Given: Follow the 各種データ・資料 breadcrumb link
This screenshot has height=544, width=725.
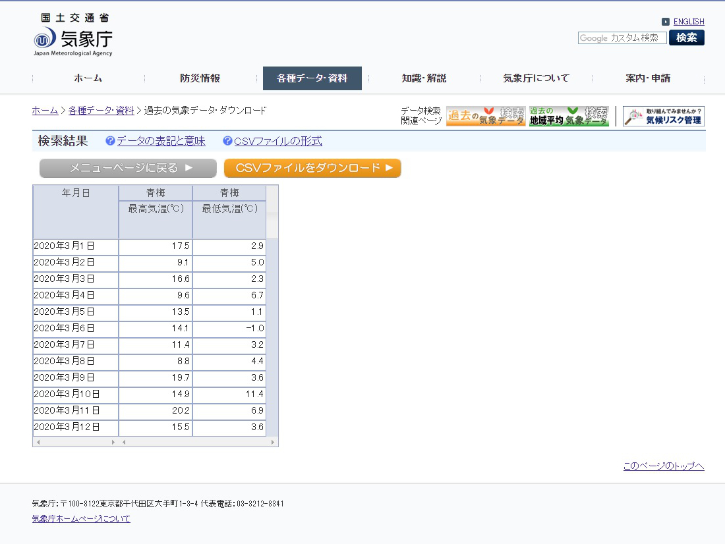Looking at the screenshot, I should [101, 111].
